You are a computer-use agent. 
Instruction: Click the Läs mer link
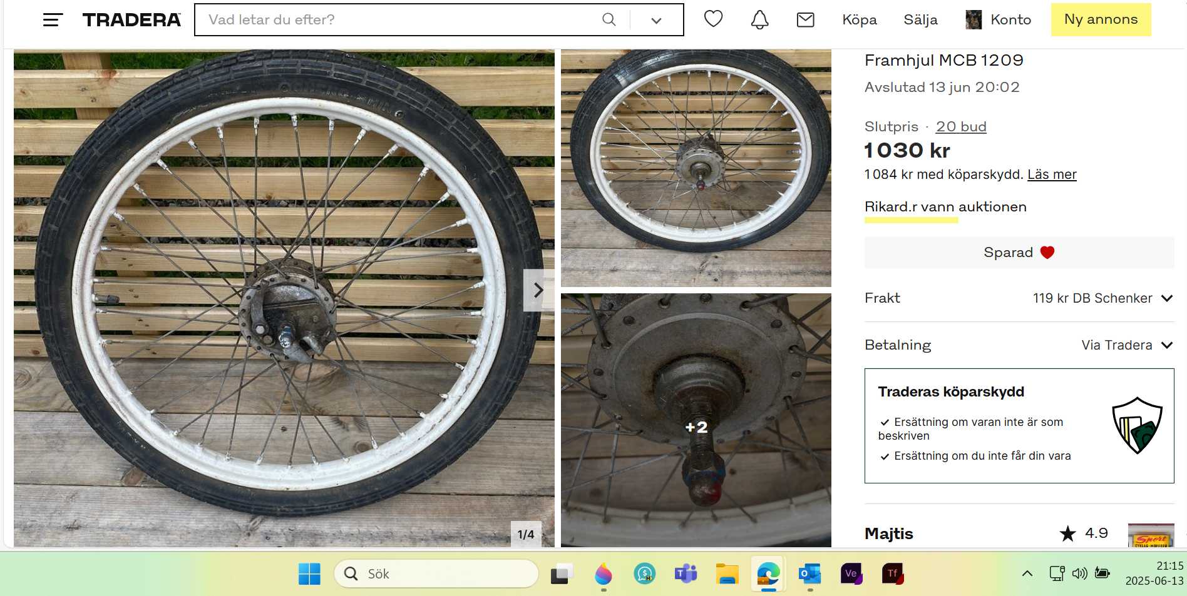point(1052,174)
